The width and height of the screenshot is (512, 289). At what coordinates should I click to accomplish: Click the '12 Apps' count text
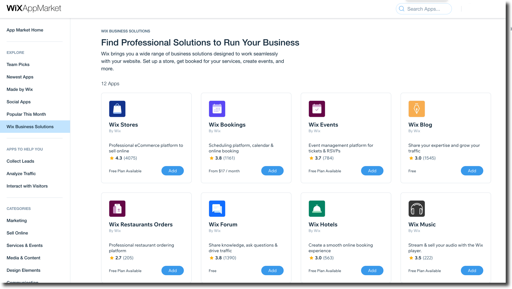coord(110,84)
